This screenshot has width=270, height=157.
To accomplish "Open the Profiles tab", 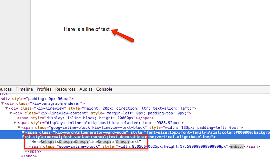I will (44, 89).
